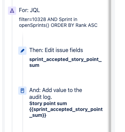This screenshot has width=125, height=132.
Task: Select the {{sprint_accepted_story_point smart value text
Action: pos(66,109)
